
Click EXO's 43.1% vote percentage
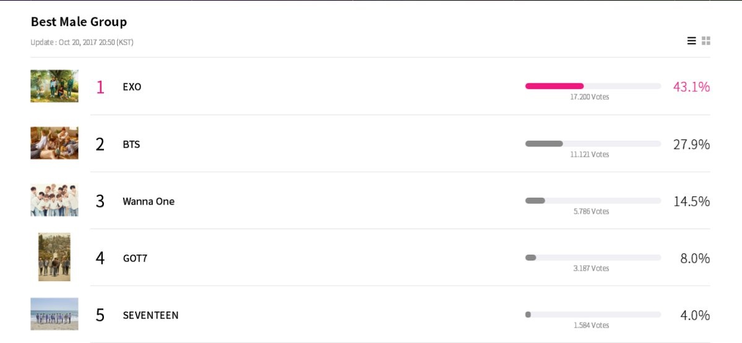(691, 87)
